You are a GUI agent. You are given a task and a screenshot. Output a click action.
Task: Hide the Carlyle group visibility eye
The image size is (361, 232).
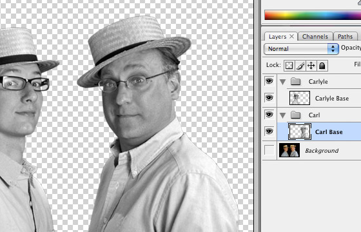point(269,81)
